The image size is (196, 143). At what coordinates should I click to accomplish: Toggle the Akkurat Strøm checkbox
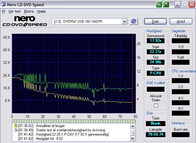156,105
